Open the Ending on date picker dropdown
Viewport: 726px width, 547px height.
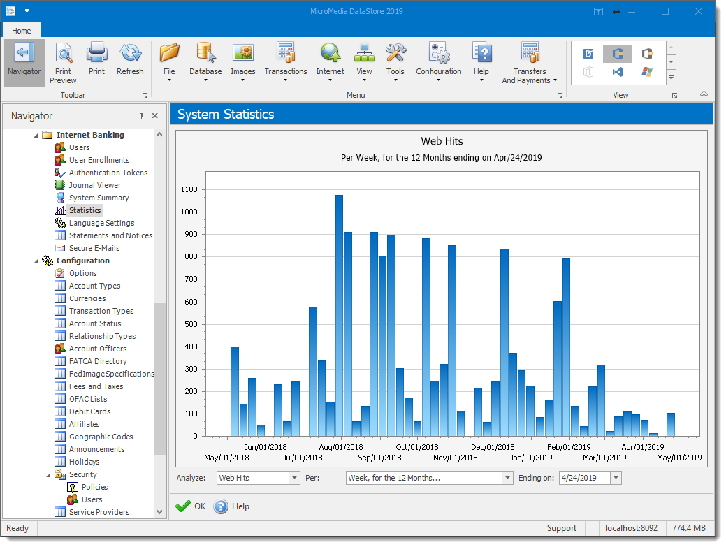(x=616, y=478)
